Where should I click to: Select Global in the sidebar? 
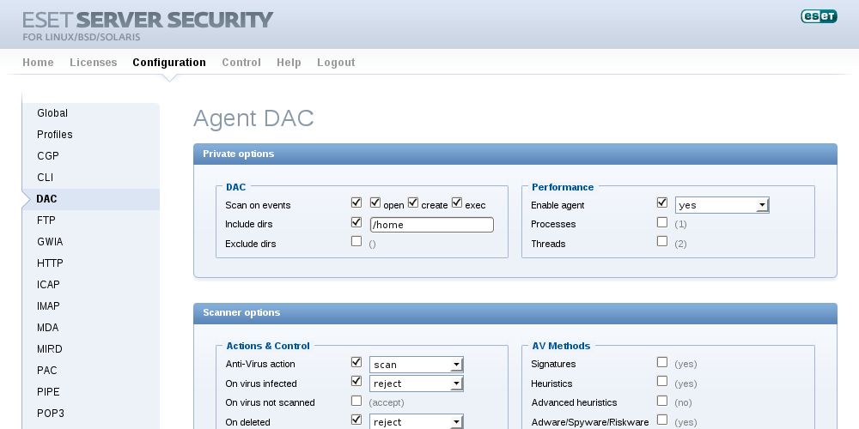52,113
